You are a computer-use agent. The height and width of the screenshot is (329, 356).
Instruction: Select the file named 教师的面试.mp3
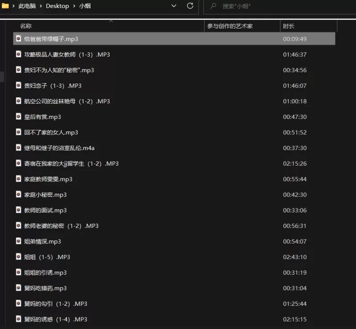[x=45, y=211]
